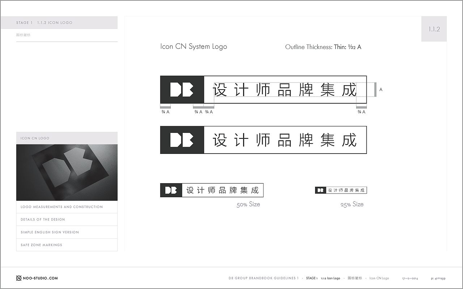Image resolution: width=463 pixels, height=289 pixels.
Task: Select the white DB mark in the full-size logo
Action: 182,140
